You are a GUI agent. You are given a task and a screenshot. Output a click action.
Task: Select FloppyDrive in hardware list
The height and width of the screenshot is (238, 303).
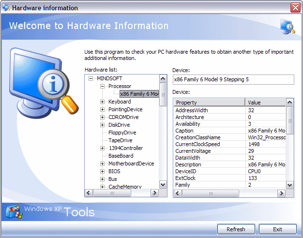pyautogui.click(x=122, y=133)
